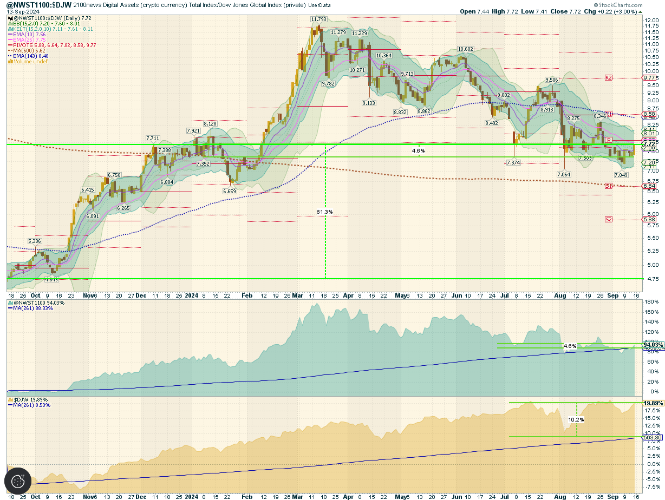Click the 11.793 peak price label

tap(318, 19)
